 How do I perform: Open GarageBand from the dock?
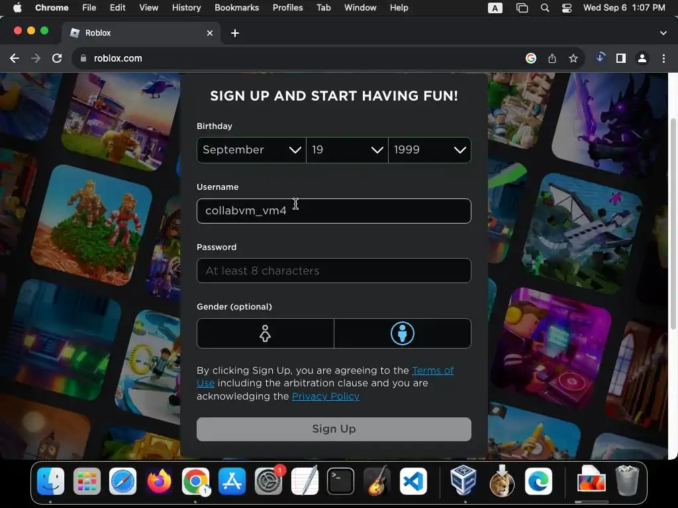point(377,481)
